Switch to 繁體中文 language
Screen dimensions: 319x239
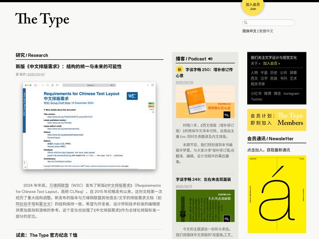266,31
